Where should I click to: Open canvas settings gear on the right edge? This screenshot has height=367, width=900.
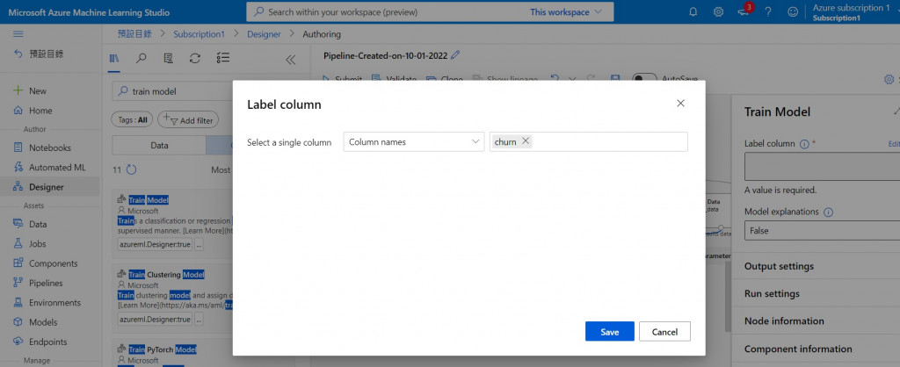pos(889,79)
